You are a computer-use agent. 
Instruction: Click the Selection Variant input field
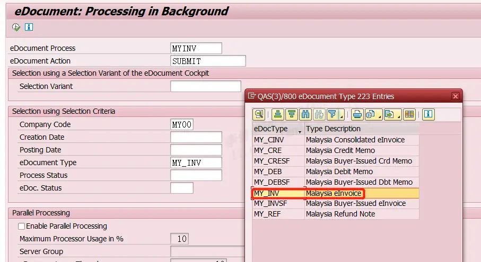[205, 86]
